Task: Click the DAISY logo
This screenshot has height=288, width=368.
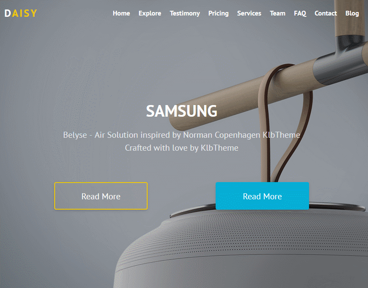Action: [x=21, y=13]
